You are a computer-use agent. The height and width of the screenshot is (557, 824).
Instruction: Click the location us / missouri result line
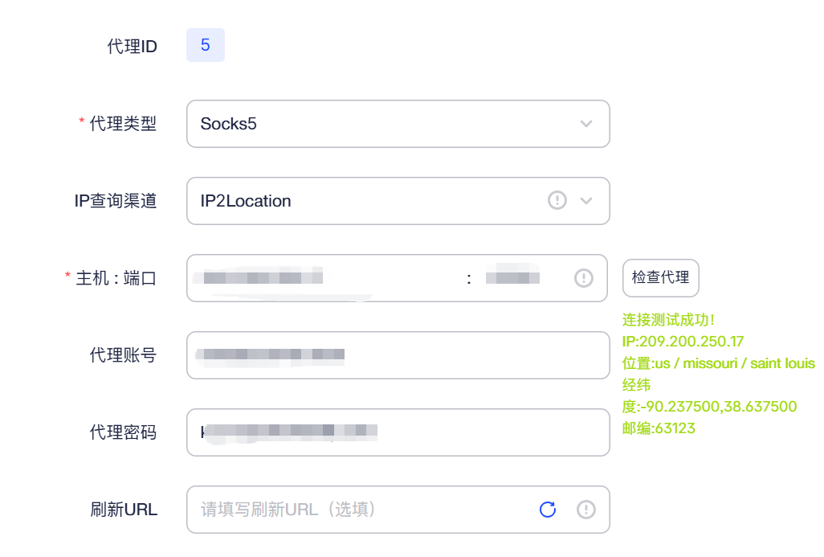[x=718, y=363]
